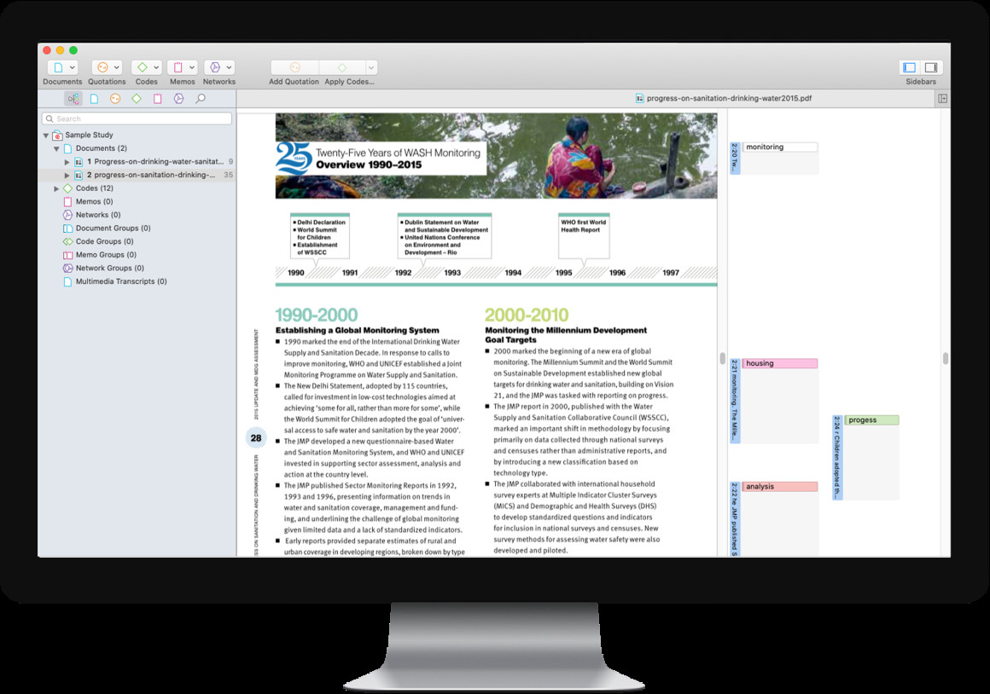
Task: Select the pink housing code label
Action: 780,363
